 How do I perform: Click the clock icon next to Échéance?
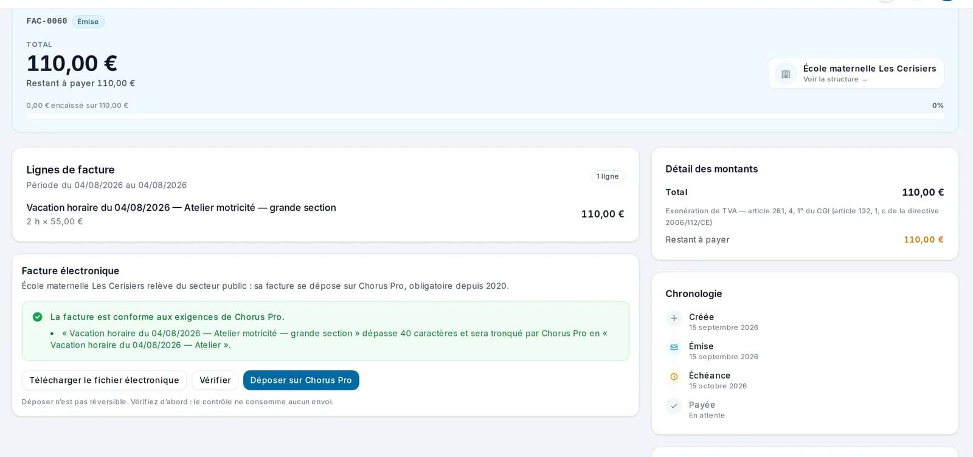(674, 376)
